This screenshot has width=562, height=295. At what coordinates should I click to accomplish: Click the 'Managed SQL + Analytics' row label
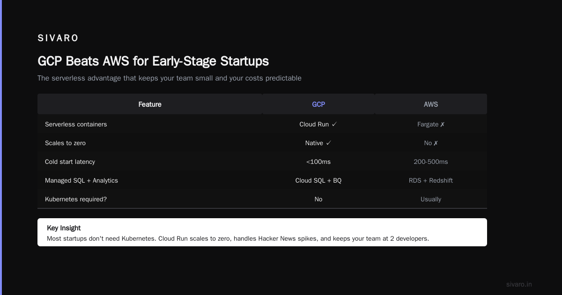pos(81,180)
